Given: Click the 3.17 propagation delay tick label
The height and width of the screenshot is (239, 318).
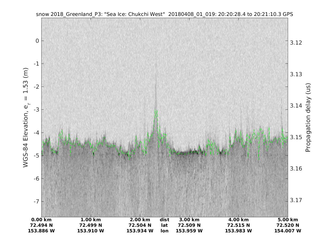Looking at the screenshot, I should (296, 200).
